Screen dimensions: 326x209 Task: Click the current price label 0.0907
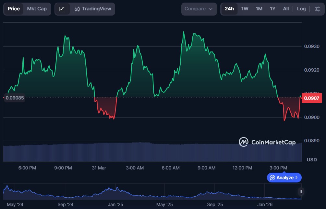(311, 98)
